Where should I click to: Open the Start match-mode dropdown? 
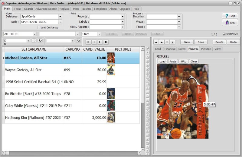point(99,34)
